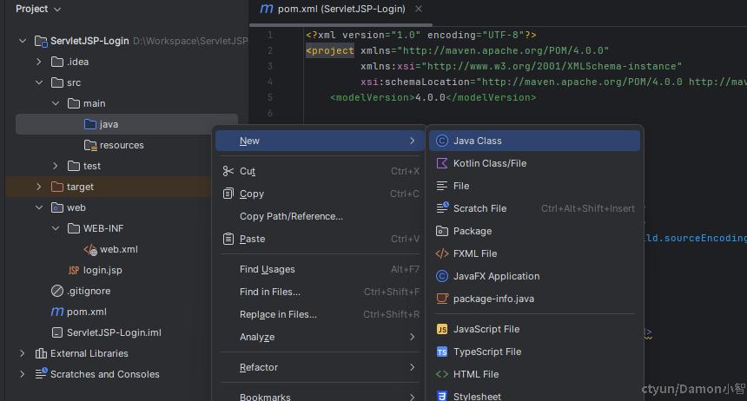This screenshot has width=747, height=401.
Task: Click the <project tag in editor
Action: 330,50
